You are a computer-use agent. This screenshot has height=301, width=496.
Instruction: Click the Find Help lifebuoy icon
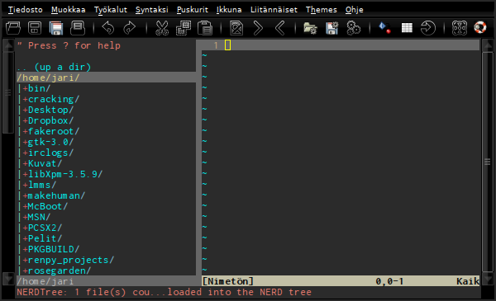click(x=480, y=27)
